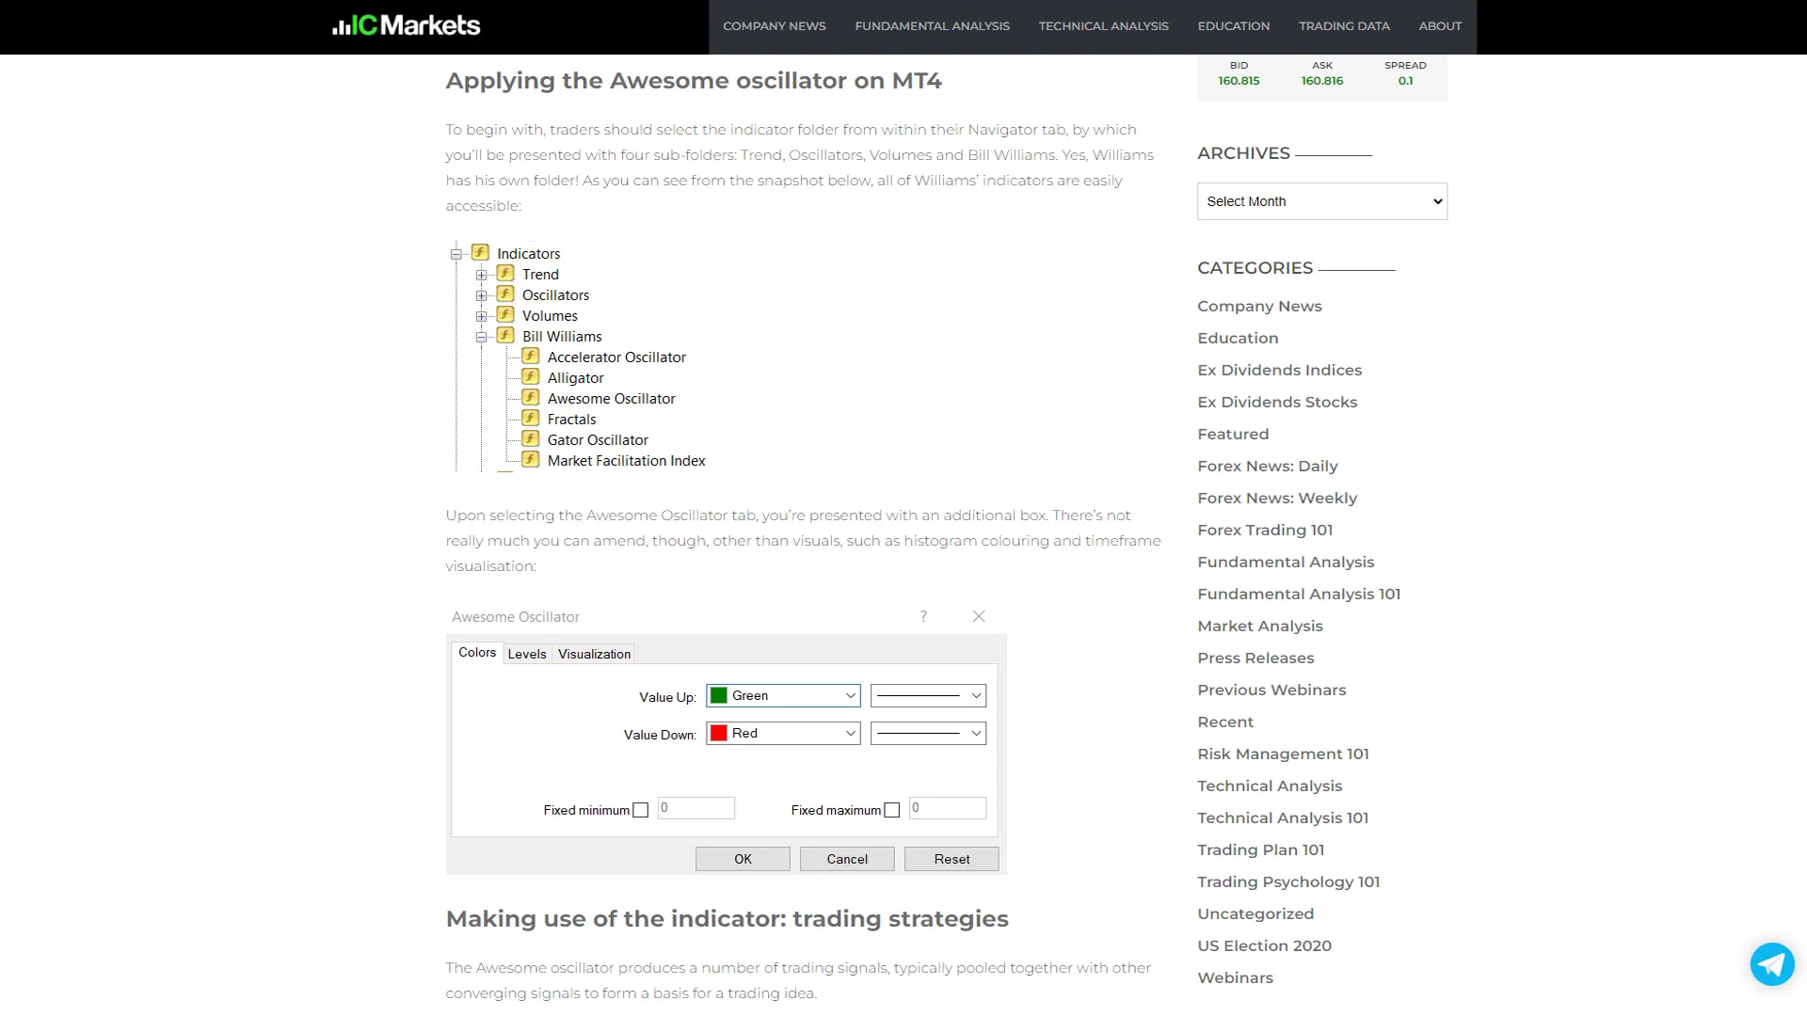Click the Oscillators folder icon

(x=505, y=294)
